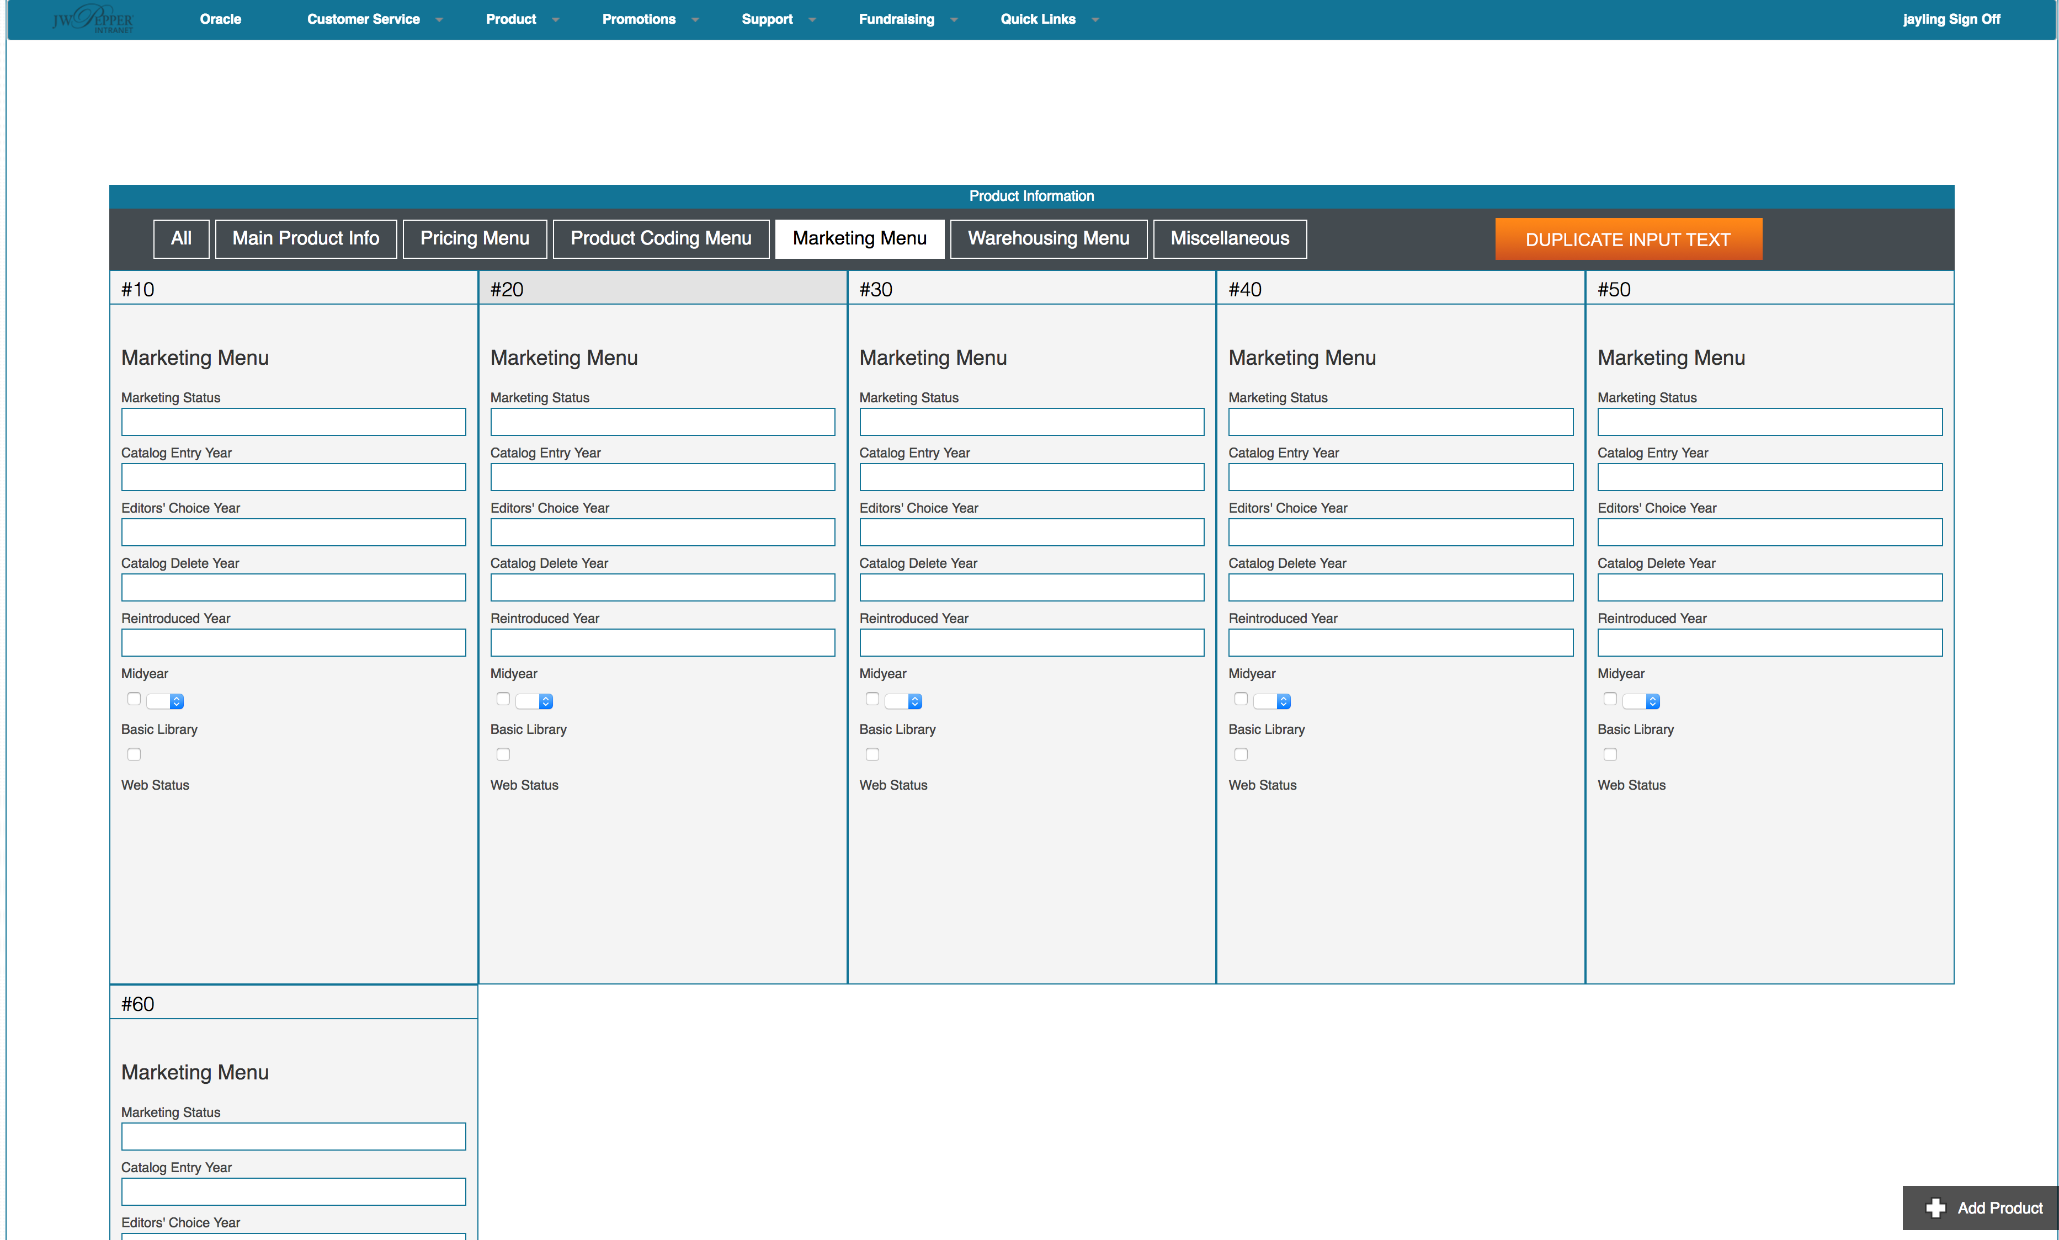Select the Warehousing Menu tab

click(1048, 238)
